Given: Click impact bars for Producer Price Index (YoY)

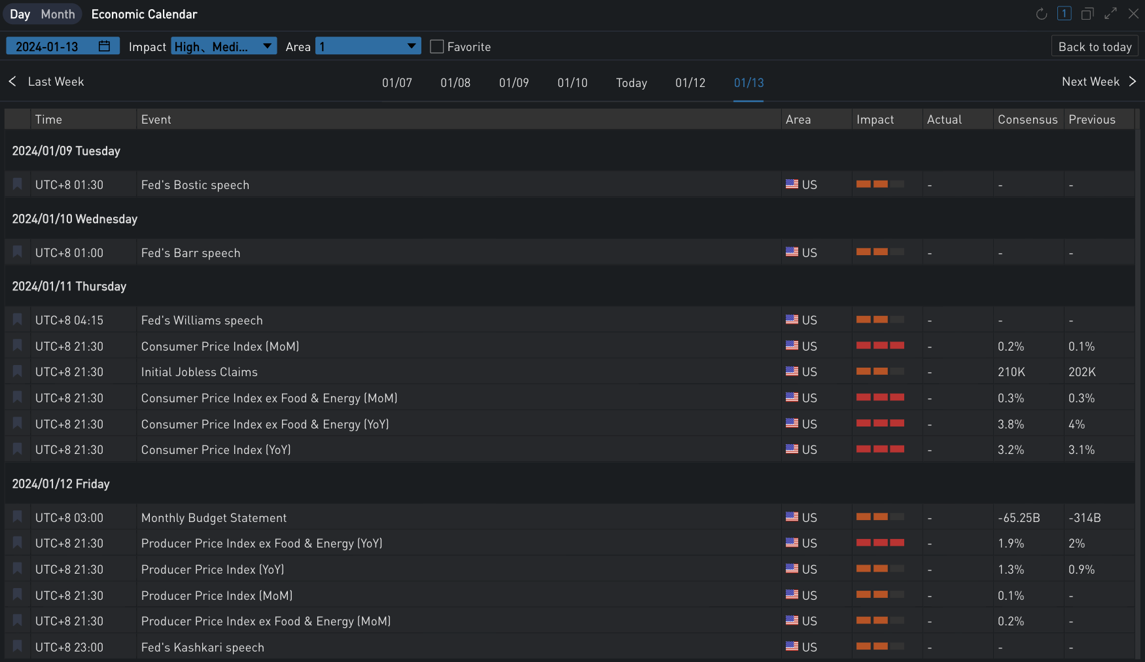Looking at the screenshot, I should coord(880,569).
